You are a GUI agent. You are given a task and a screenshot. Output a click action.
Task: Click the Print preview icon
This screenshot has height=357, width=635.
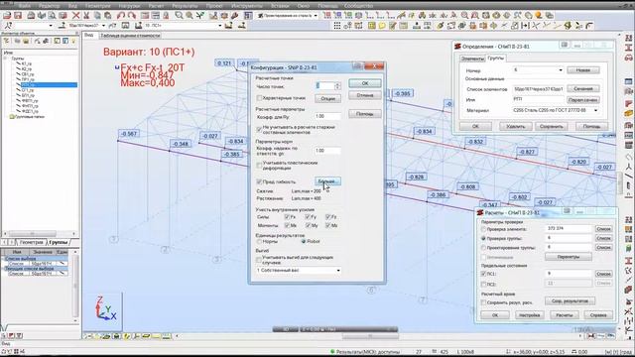click(x=52, y=16)
